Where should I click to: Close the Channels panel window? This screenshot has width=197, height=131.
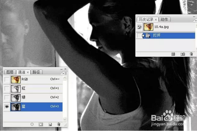point(65,69)
